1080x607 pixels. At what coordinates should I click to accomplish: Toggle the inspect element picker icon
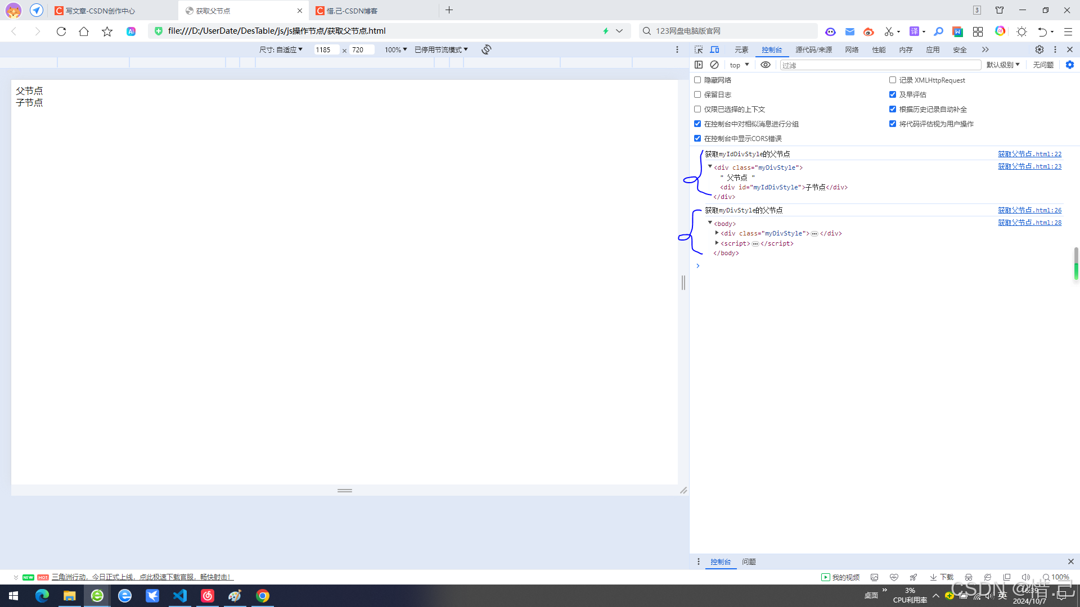[x=699, y=49]
